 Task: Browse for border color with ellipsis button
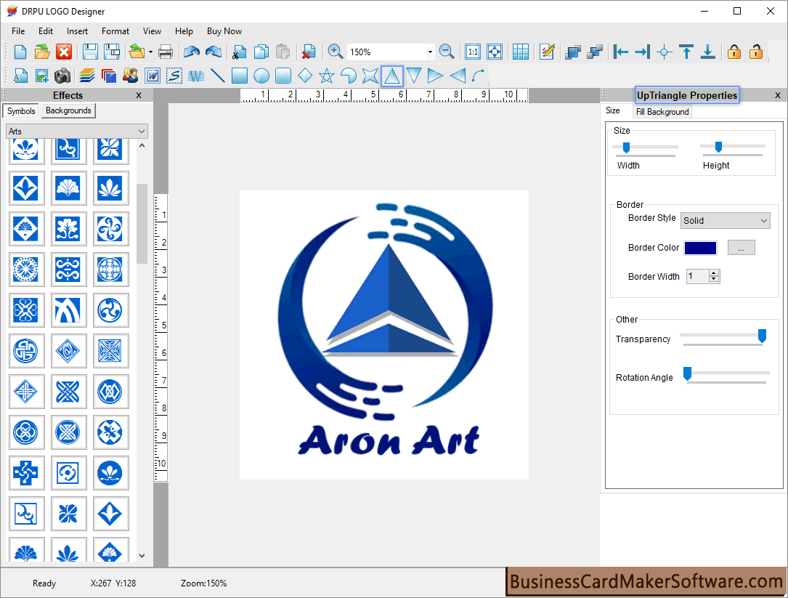(x=742, y=248)
